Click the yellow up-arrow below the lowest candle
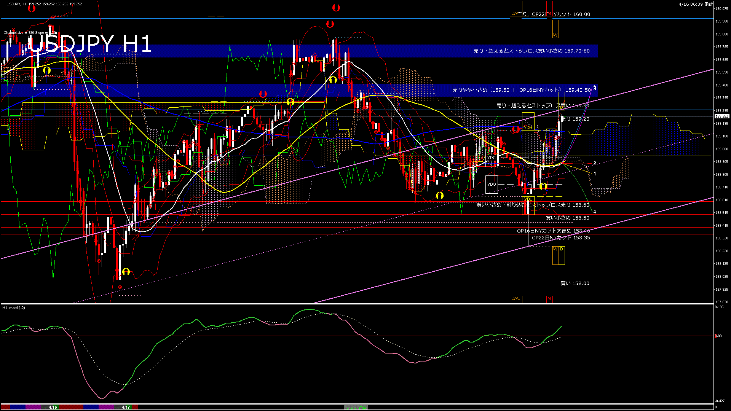Viewport: 731px width, 411px height. [x=126, y=272]
